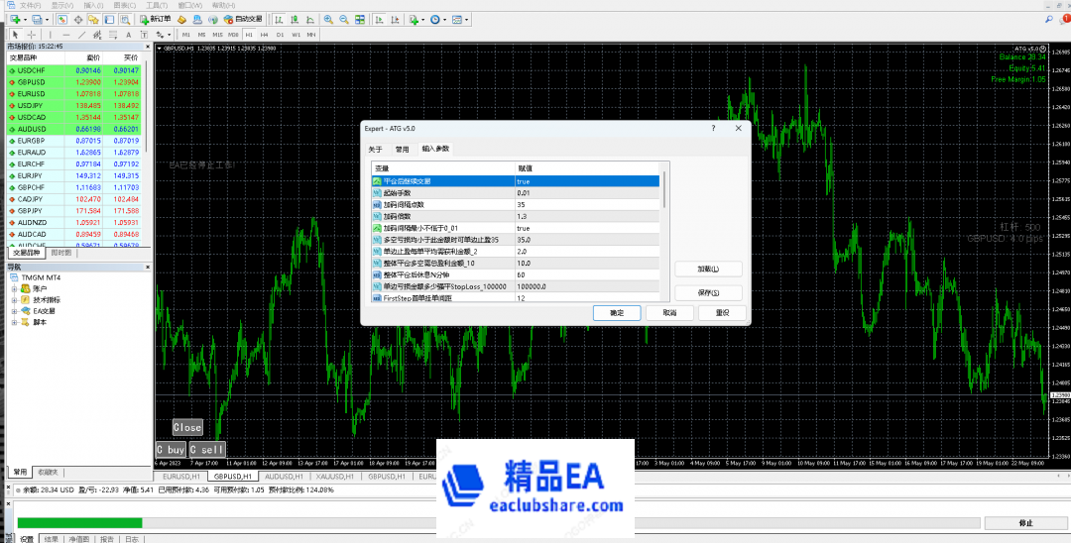The image size is (1071, 543).
Task: Click the 加载 (Load) button
Action: (708, 269)
